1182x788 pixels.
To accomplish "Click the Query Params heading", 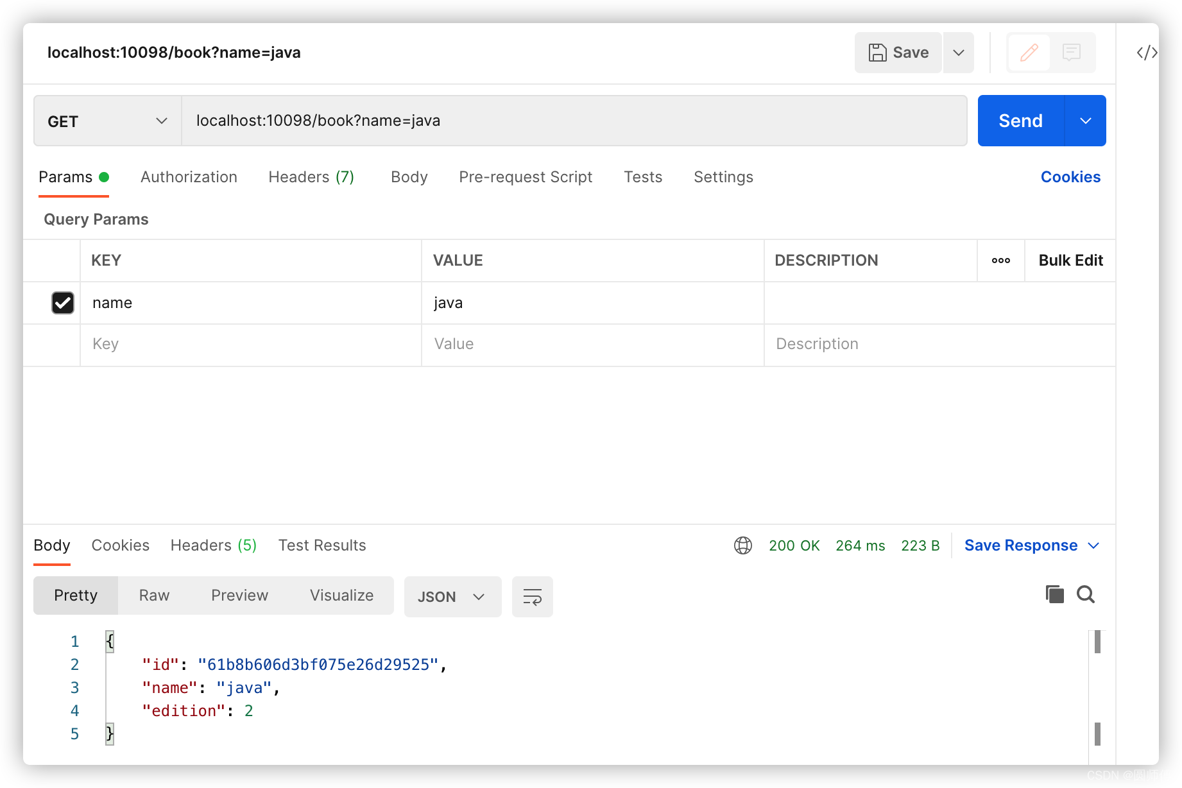I will [x=96, y=219].
